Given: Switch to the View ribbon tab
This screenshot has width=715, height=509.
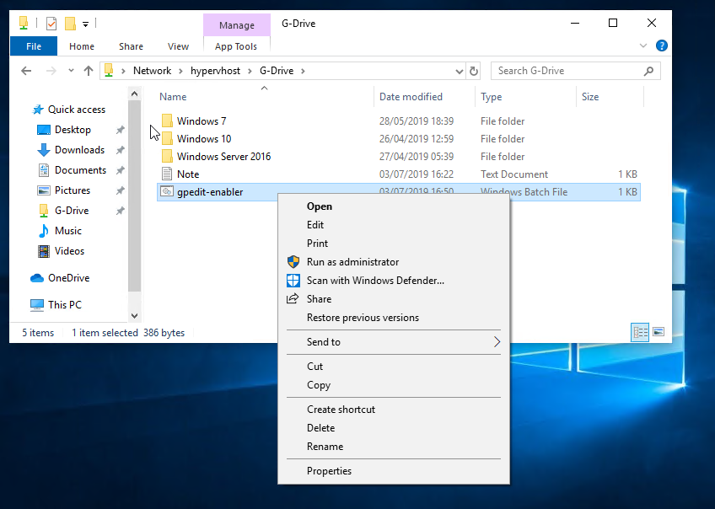Looking at the screenshot, I should pos(178,46).
